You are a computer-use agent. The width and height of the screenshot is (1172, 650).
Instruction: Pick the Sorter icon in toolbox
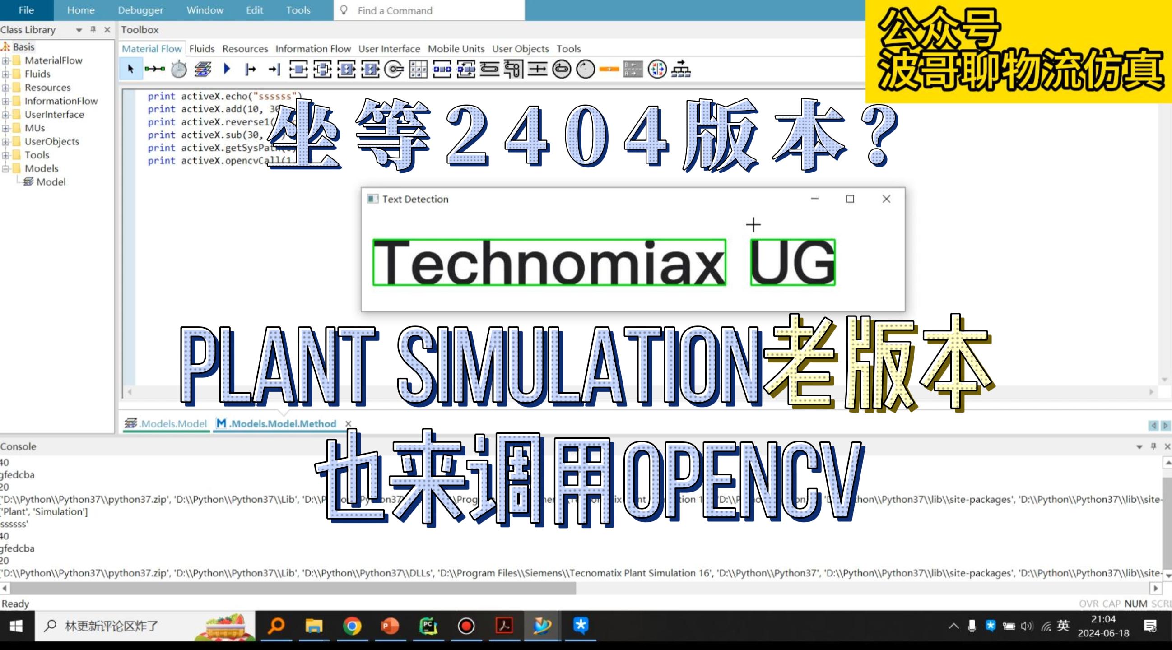click(466, 69)
